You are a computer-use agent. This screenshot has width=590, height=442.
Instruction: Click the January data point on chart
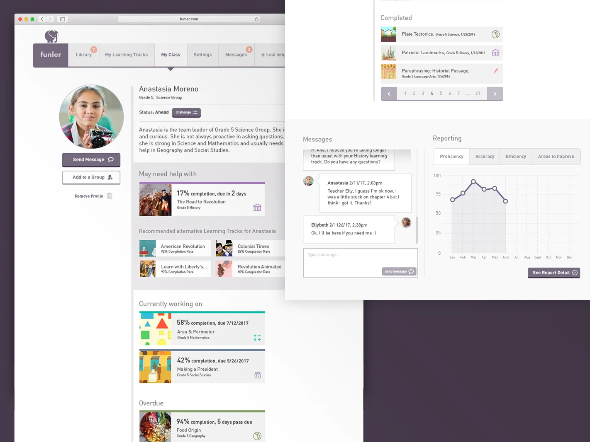(x=452, y=200)
